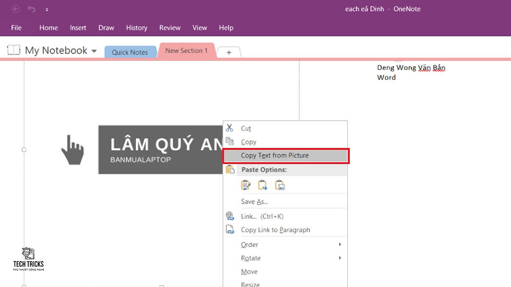
Task: Click the Undo arrow icon
Action: [x=32, y=9]
